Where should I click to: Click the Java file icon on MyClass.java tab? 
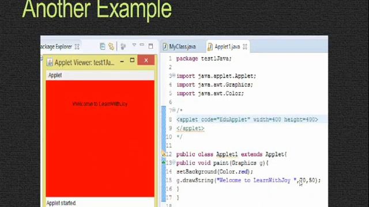pos(165,47)
